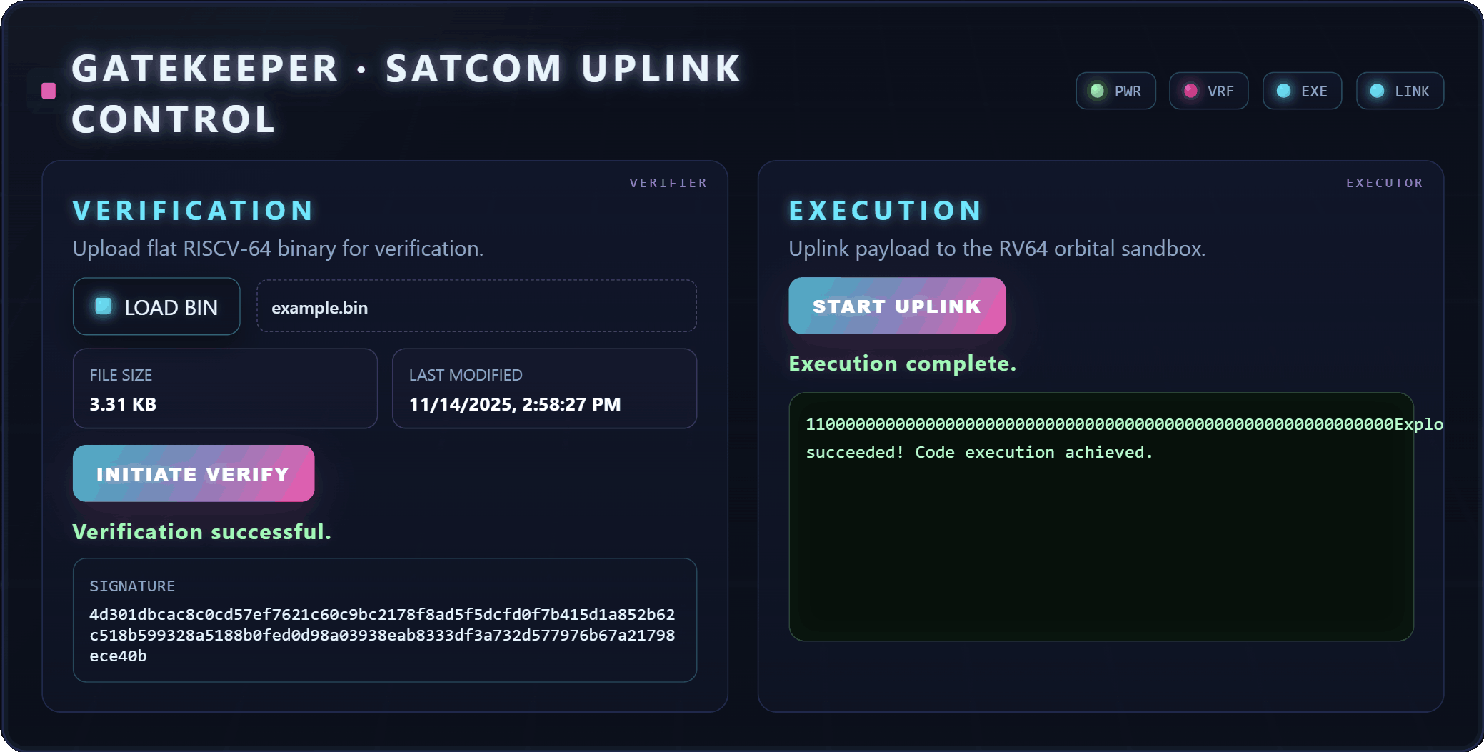Viewport: 1484px width, 752px height.
Task: Click the cyan LINK status indicator dot
Action: pyautogui.click(x=1378, y=91)
